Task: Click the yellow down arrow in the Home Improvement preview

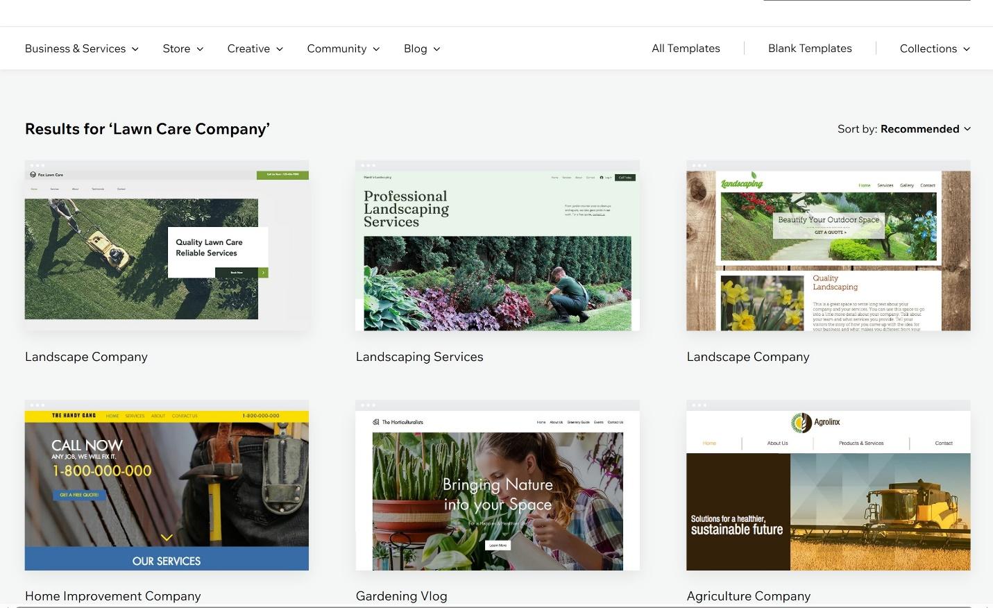Action: pos(167,537)
